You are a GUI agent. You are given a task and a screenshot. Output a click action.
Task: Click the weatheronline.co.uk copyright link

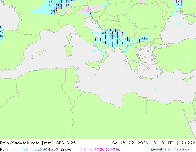click(170, 149)
